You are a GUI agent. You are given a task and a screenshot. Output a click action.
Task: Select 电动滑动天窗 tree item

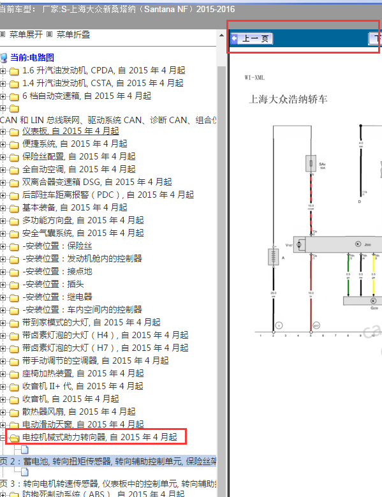point(83,424)
